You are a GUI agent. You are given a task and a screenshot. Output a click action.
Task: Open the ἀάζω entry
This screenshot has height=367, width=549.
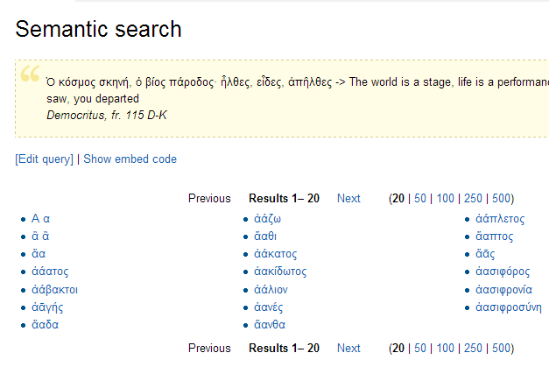tap(268, 219)
